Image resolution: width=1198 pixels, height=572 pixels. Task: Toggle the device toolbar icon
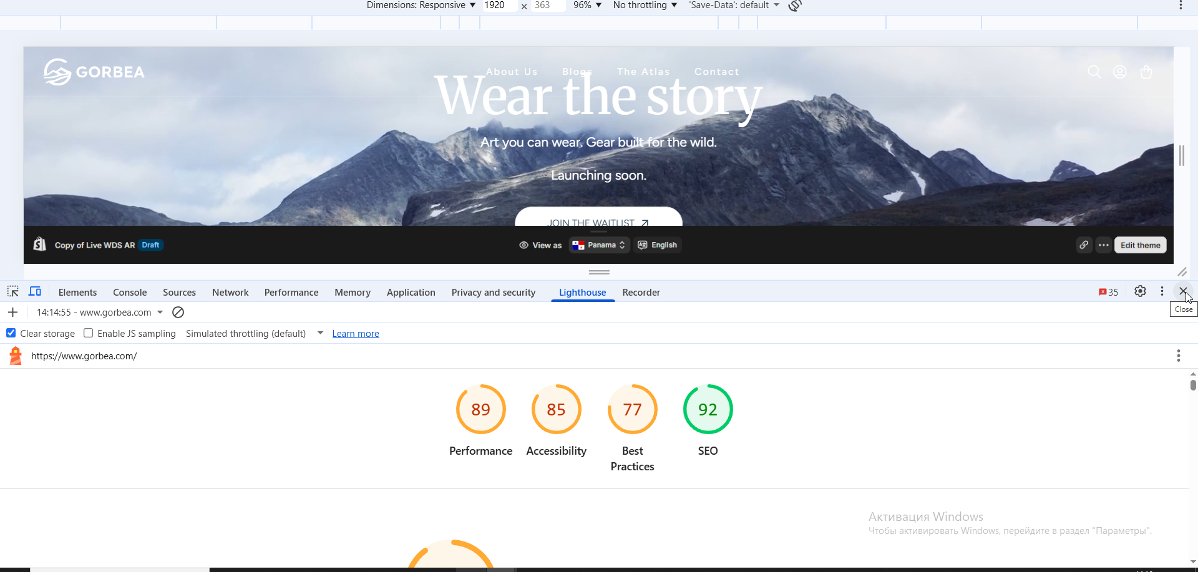[35, 292]
